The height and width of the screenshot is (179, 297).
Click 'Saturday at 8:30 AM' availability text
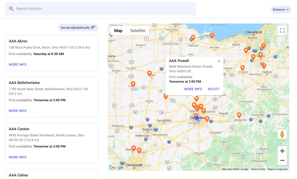tap(49, 54)
